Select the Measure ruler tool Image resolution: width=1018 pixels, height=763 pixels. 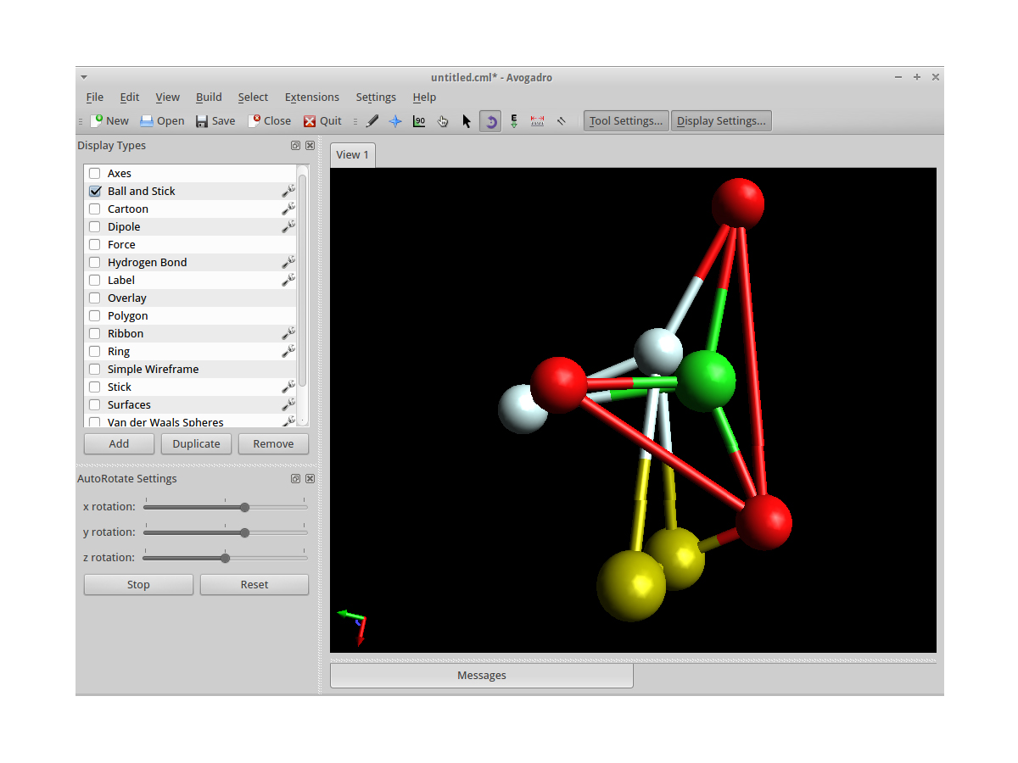pos(537,121)
